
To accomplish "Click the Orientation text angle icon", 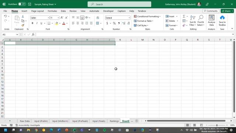I will 87,18.
